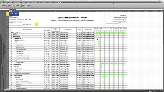Select the Документы task cell
Image resolution: width=164 pixels, height=92 pixels.
click(27, 38)
